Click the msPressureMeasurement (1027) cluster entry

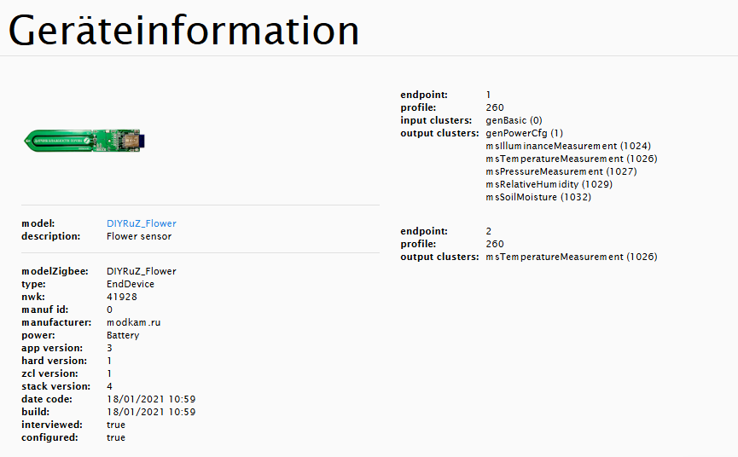(x=561, y=171)
